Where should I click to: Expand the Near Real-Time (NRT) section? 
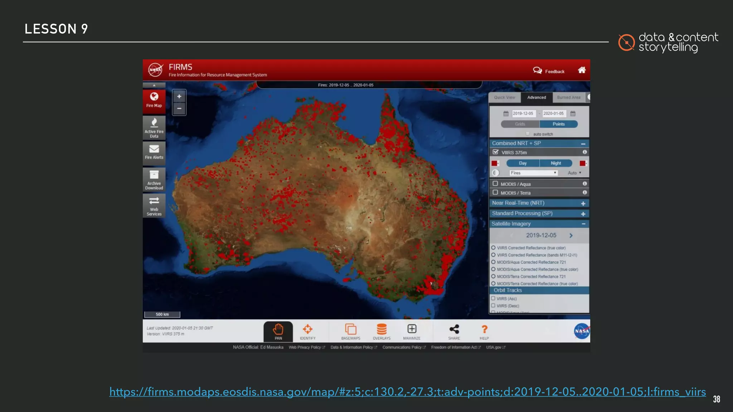point(583,203)
